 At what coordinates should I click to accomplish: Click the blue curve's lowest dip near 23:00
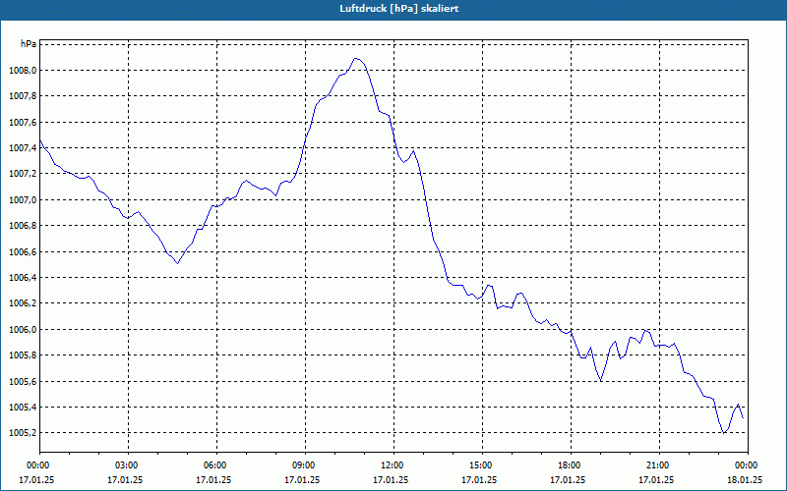(723, 433)
